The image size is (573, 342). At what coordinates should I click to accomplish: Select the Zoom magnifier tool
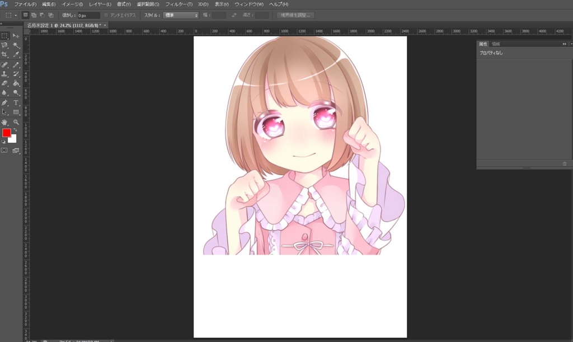pos(16,122)
